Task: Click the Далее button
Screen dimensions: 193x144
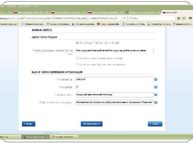Action: (x=155, y=124)
